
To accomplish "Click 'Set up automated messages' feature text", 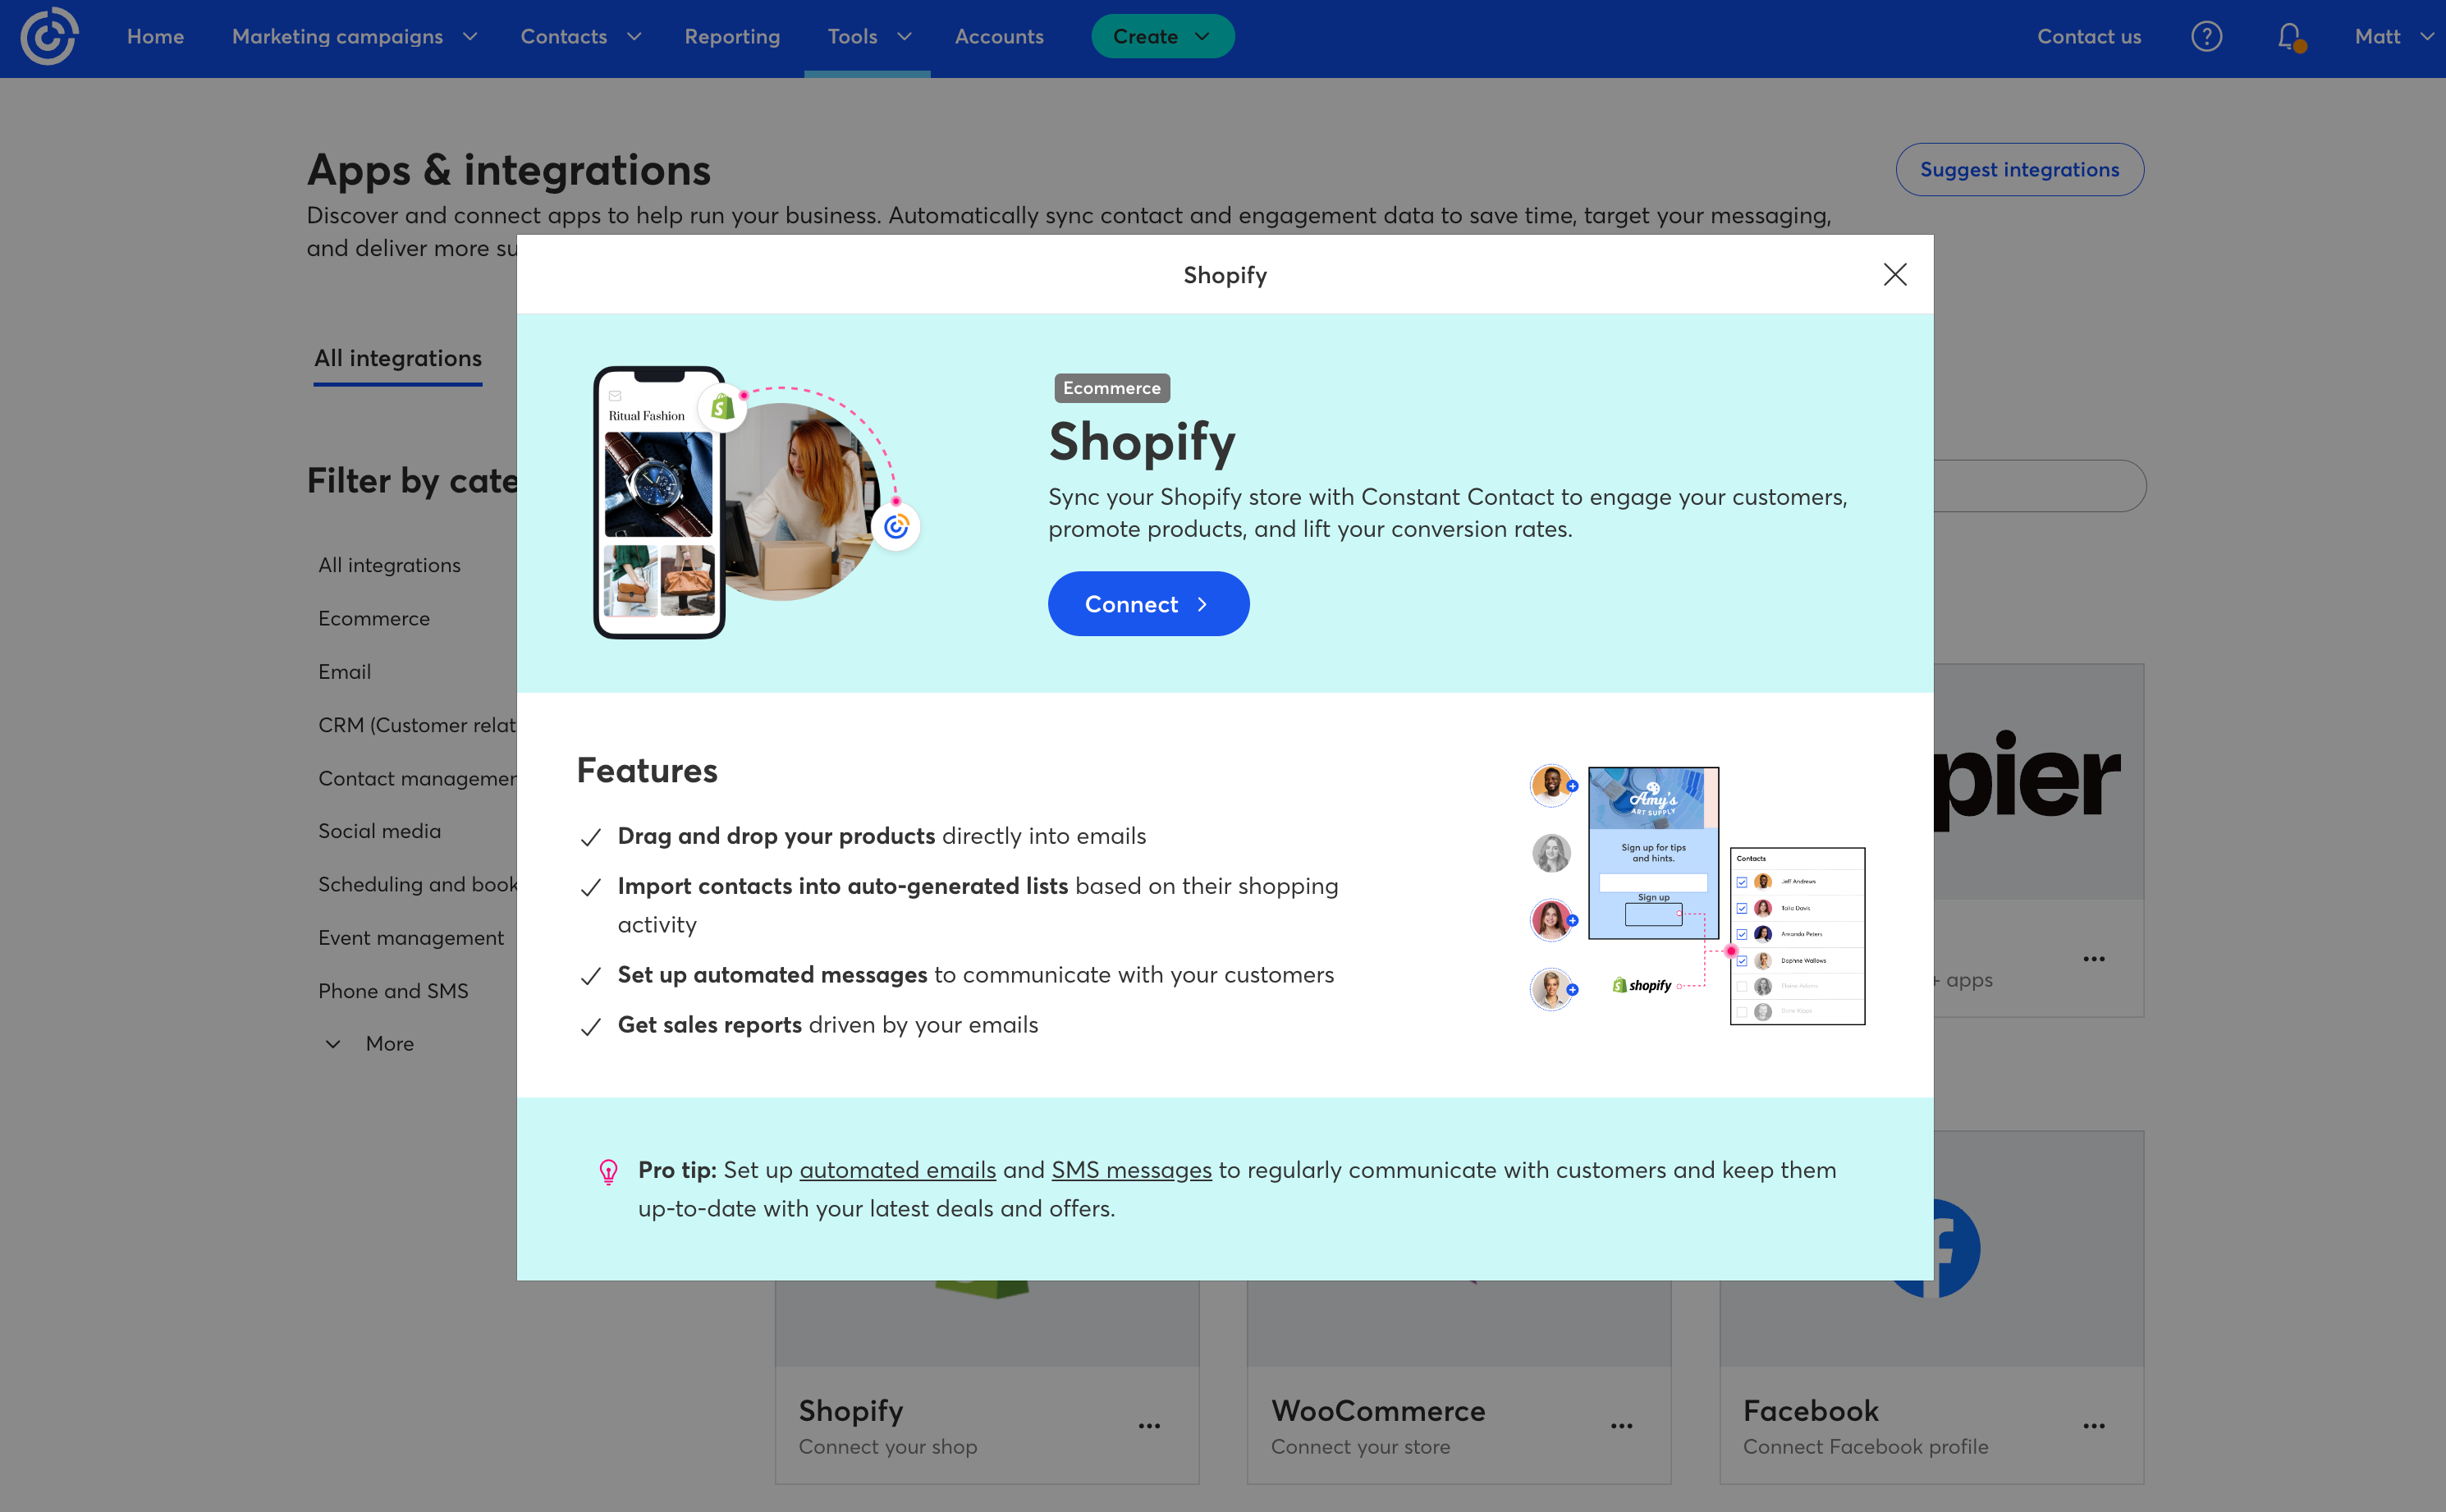I will [772, 975].
